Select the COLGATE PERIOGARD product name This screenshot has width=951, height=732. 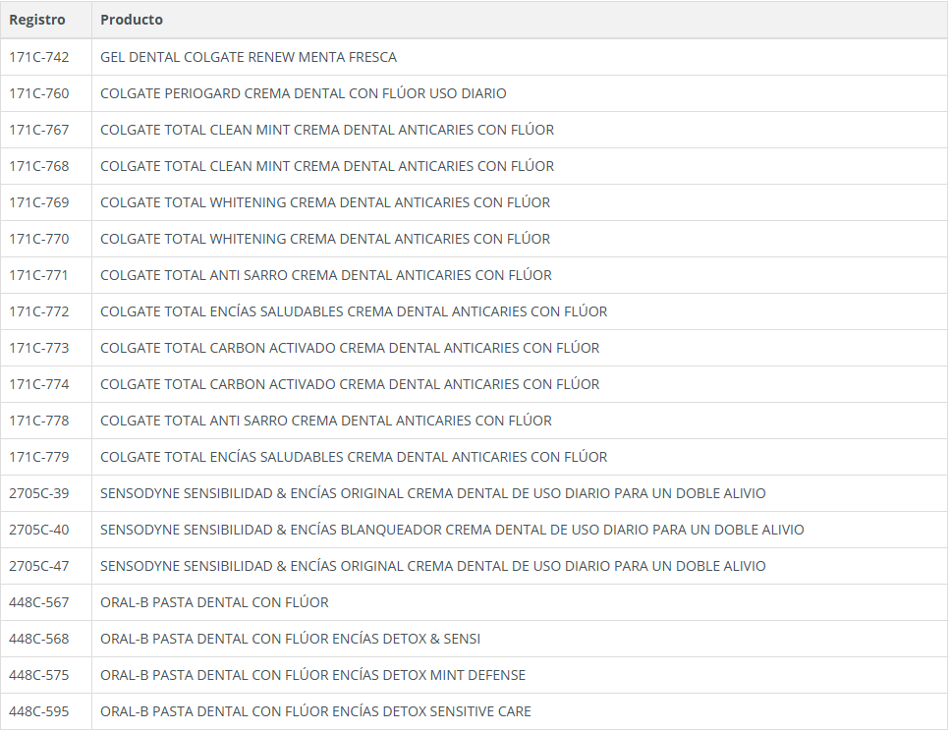303,93
